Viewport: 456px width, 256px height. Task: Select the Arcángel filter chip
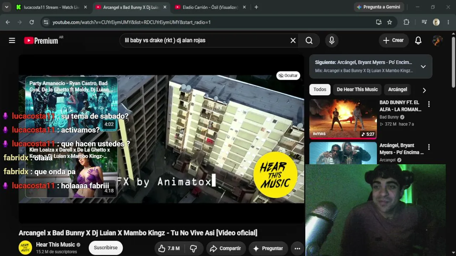tap(398, 90)
